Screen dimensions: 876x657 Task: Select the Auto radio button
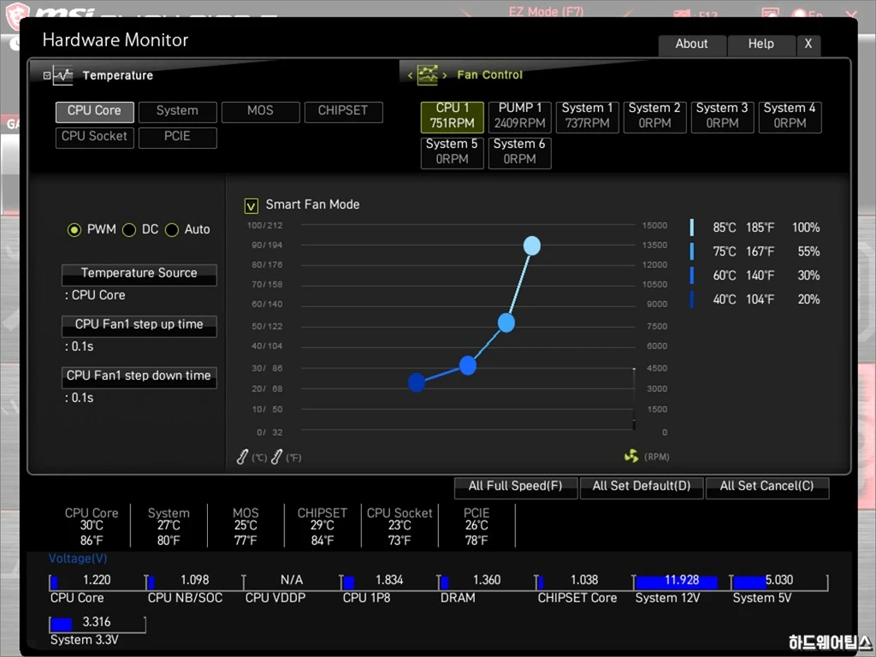coord(172,229)
